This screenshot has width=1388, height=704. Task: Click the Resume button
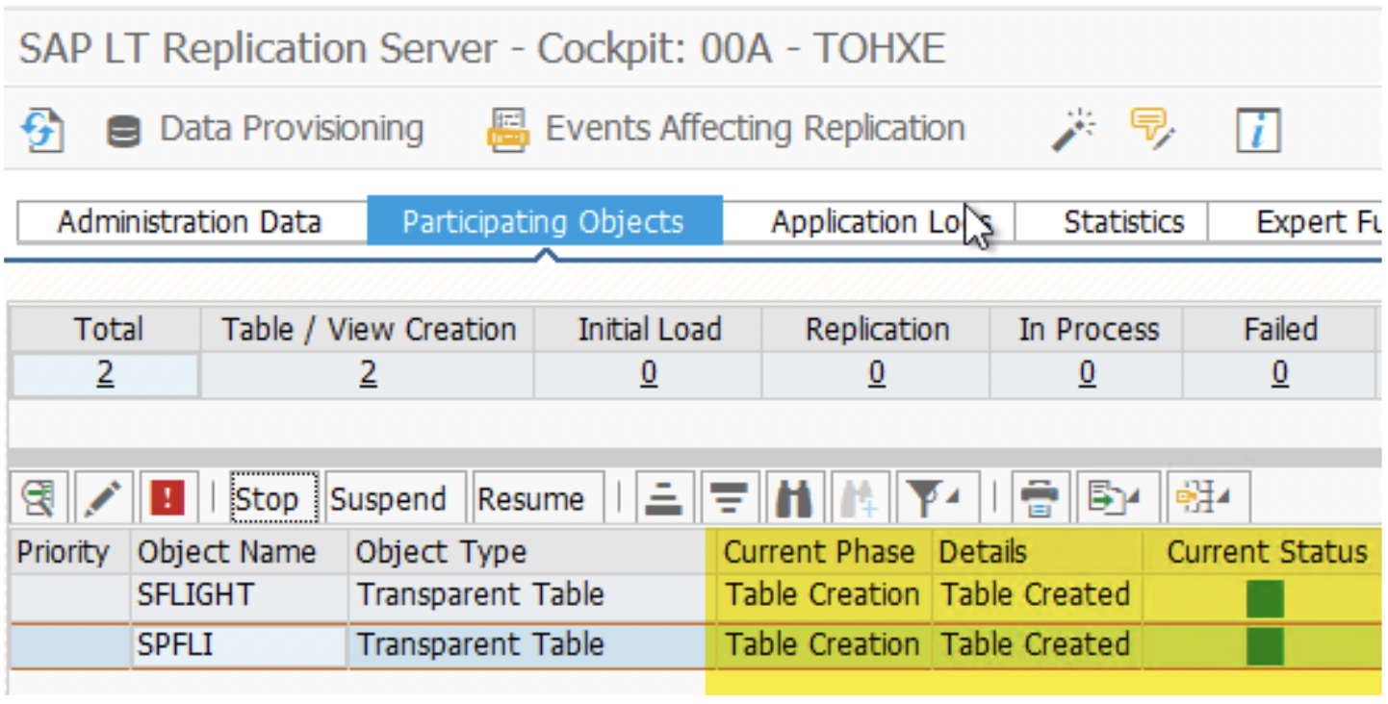pos(538,498)
